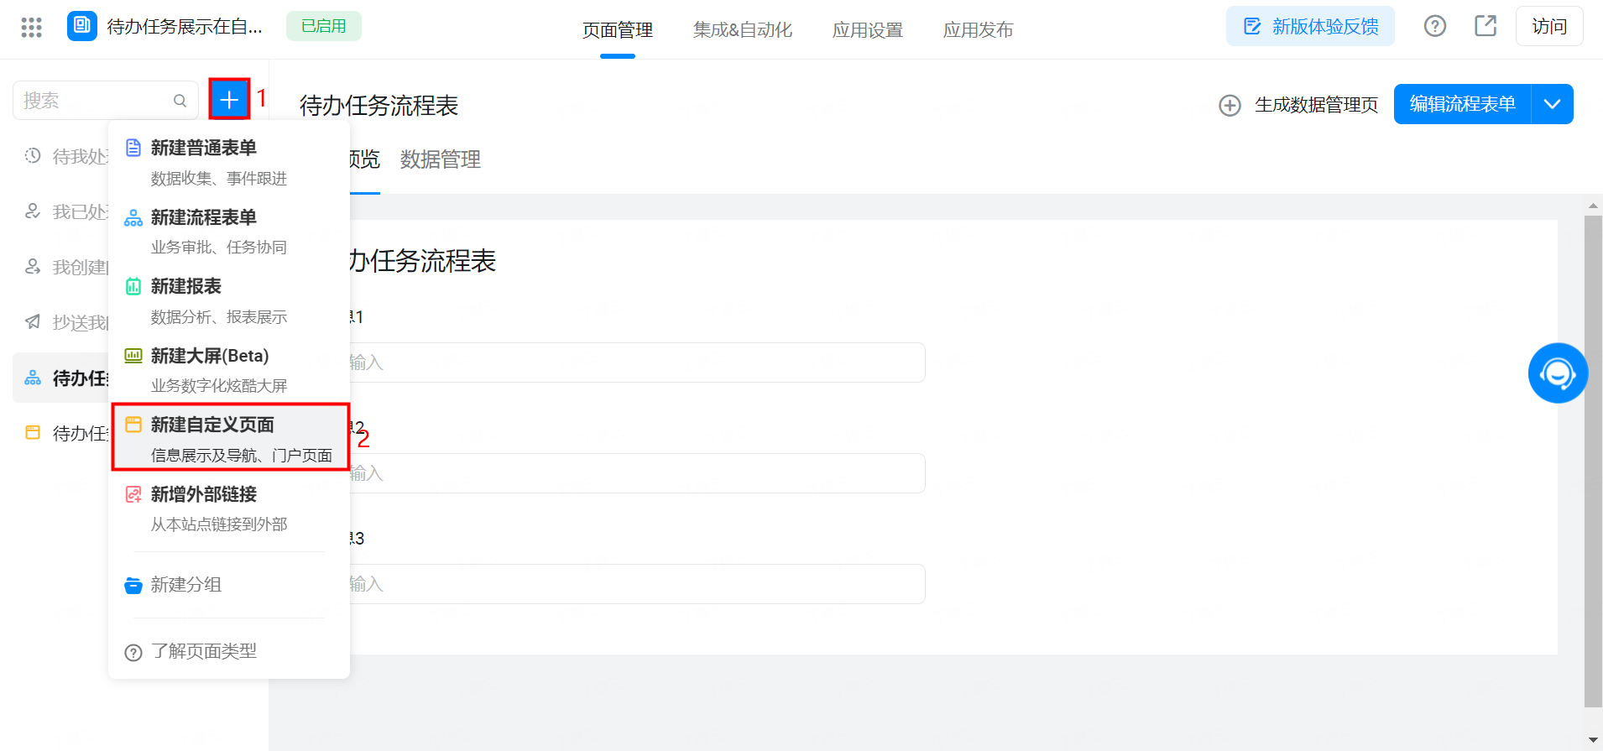This screenshot has width=1603, height=751.
Task: Choose 新增外部链接 from the menu
Action: point(229,508)
